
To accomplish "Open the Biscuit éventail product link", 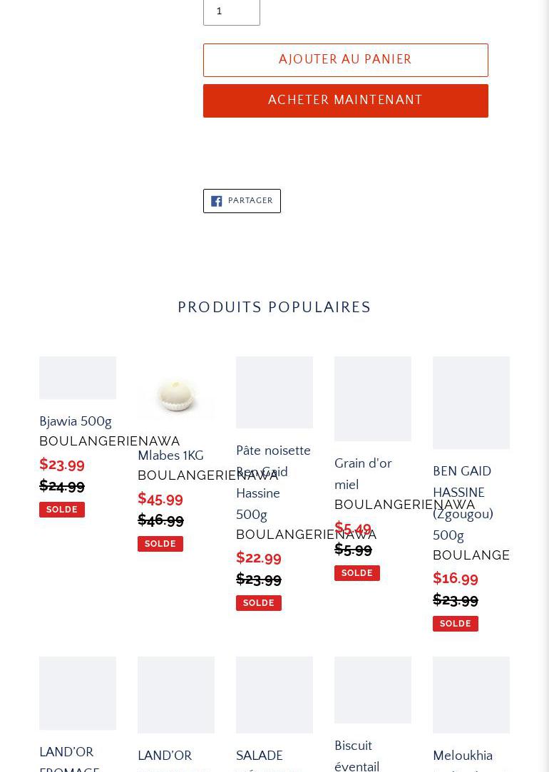I will (x=356, y=756).
